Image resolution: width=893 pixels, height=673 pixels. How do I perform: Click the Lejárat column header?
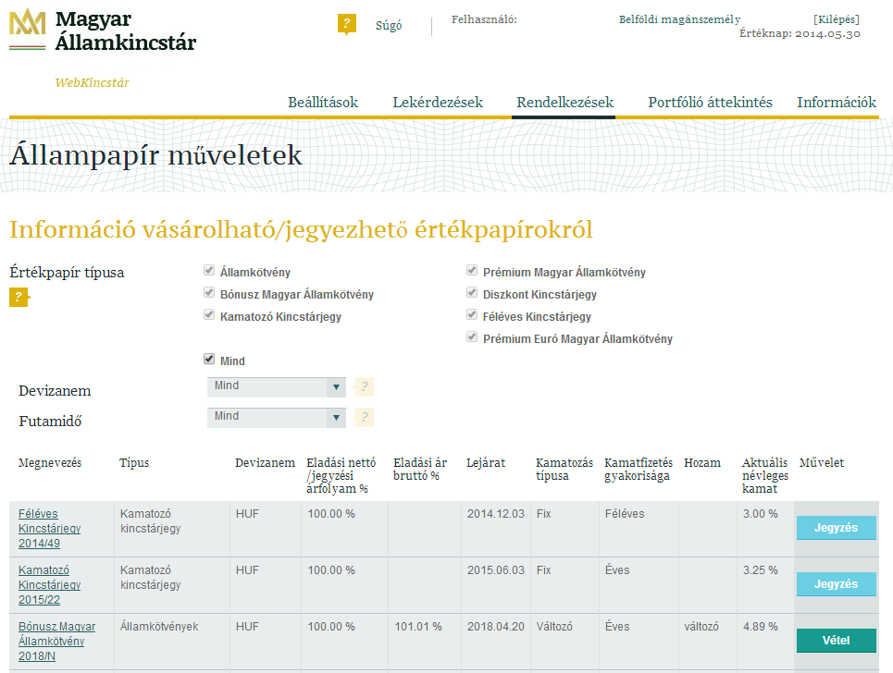click(486, 463)
